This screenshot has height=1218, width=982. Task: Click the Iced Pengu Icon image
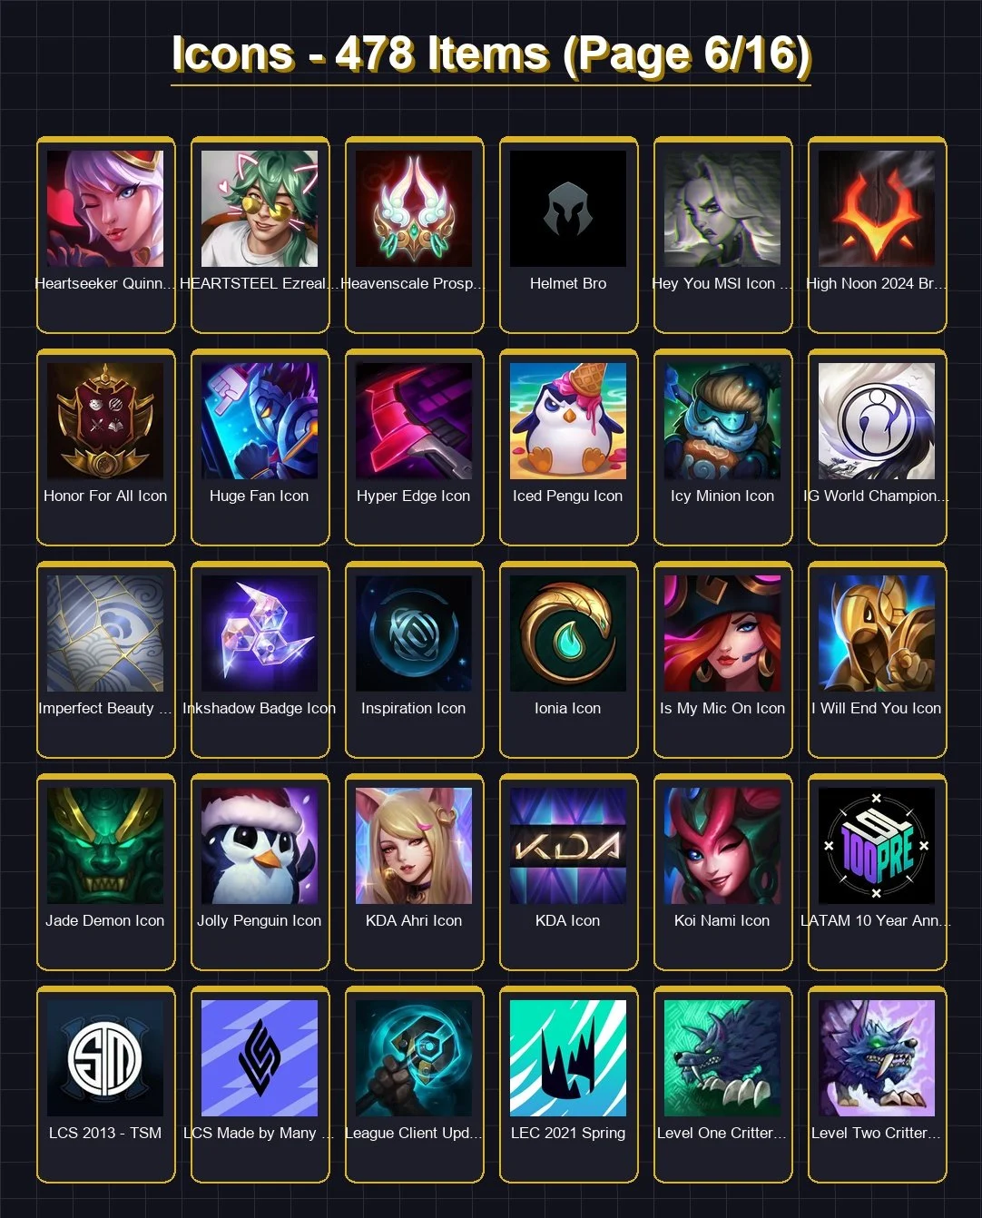568,421
